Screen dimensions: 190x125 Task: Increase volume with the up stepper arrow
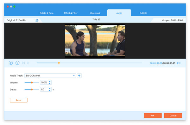tap(50, 82)
